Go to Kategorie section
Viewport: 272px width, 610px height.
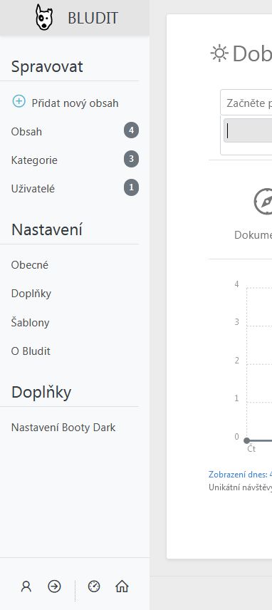(34, 160)
